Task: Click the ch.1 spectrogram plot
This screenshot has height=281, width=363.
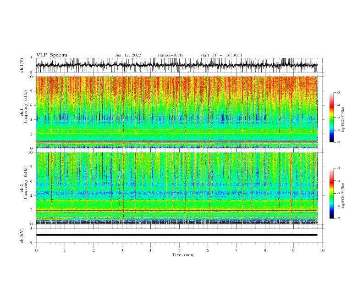Action: click(x=177, y=112)
